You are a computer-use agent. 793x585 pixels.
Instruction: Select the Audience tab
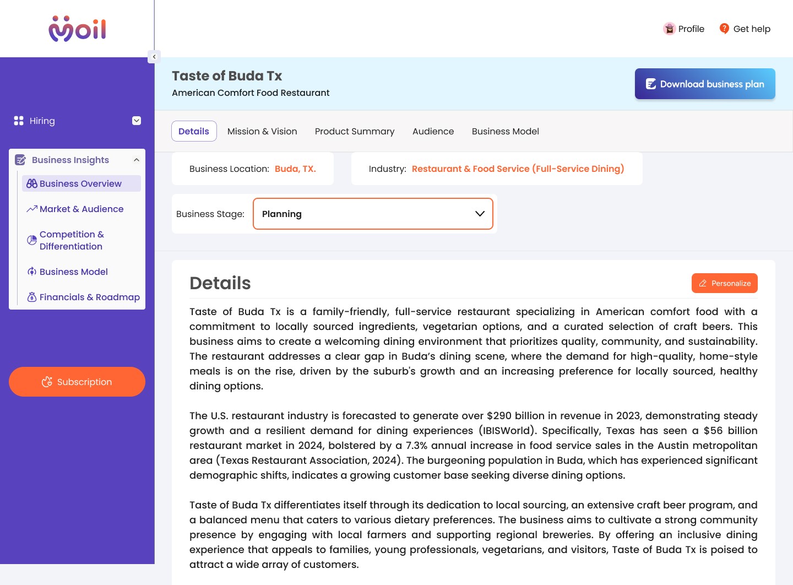point(433,131)
